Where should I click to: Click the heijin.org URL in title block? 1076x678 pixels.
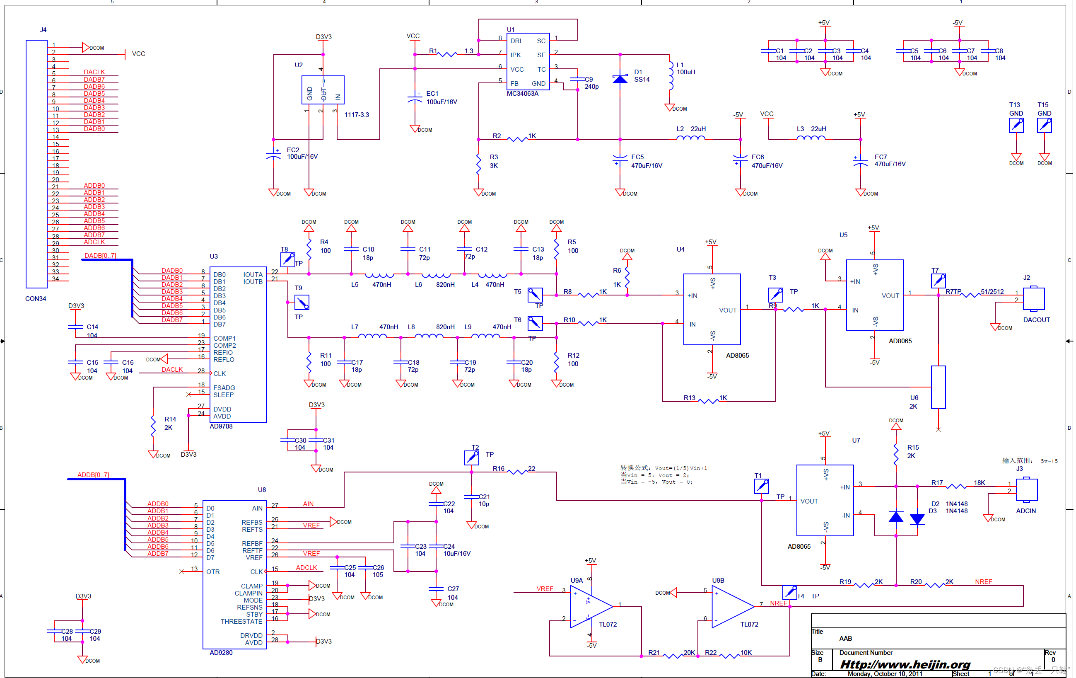[x=905, y=664]
